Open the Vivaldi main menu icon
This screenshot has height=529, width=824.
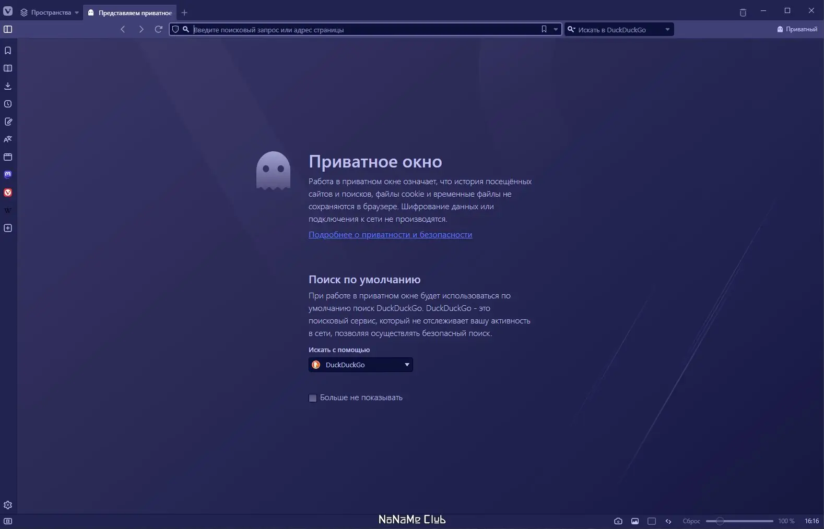8,11
